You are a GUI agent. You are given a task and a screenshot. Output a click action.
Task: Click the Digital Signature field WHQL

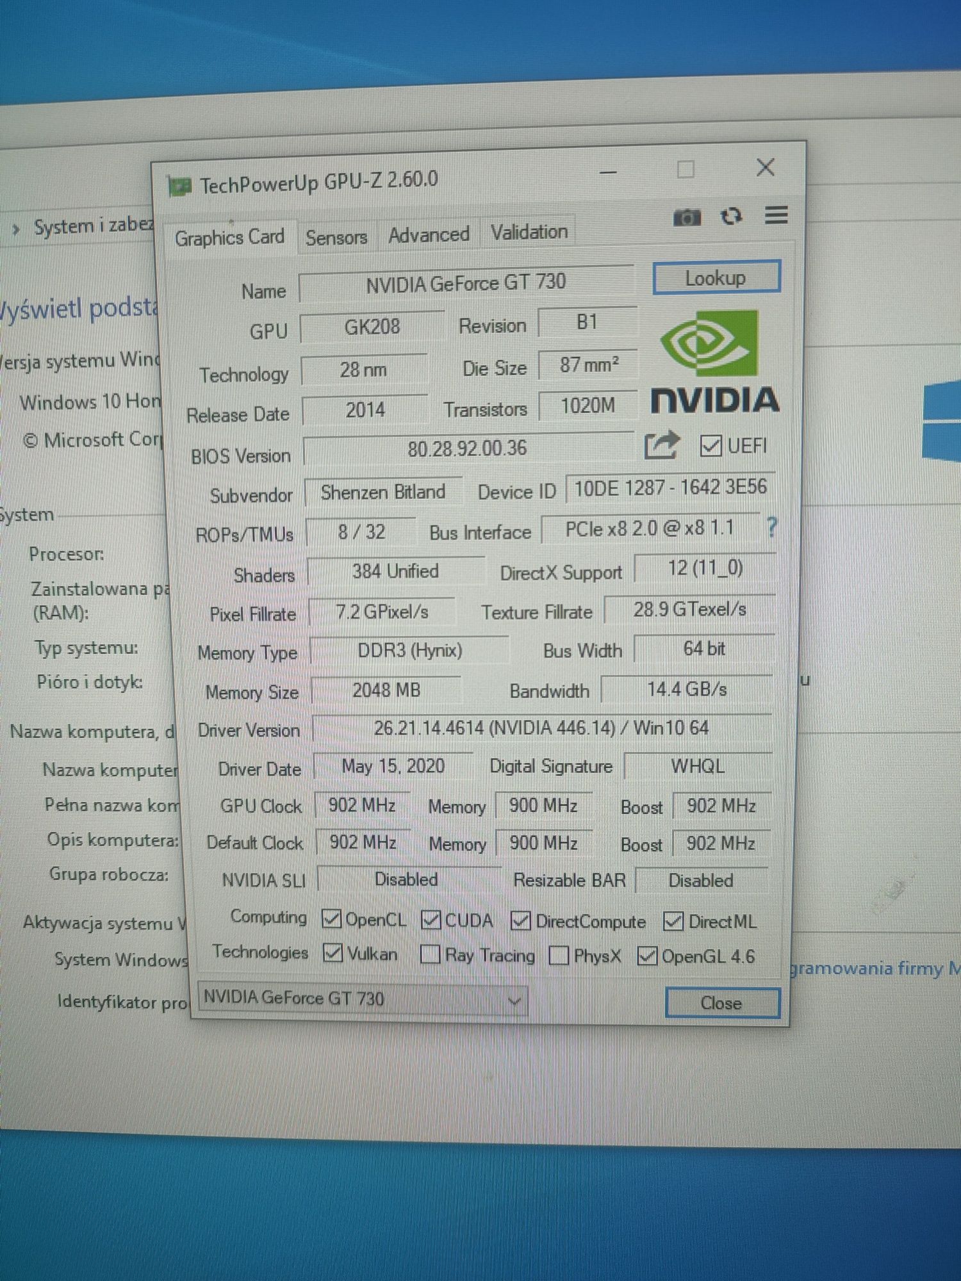698,766
